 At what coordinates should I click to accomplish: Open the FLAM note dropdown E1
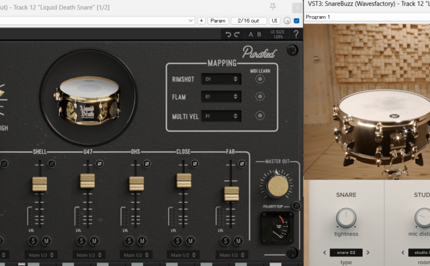click(x=221, y=97)
